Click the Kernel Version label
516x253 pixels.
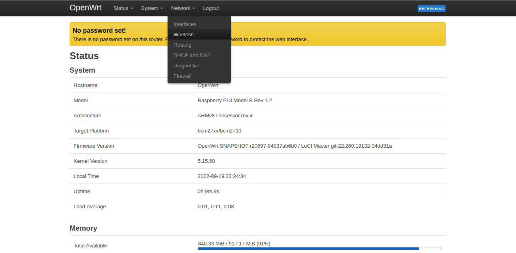click(90, 161)
